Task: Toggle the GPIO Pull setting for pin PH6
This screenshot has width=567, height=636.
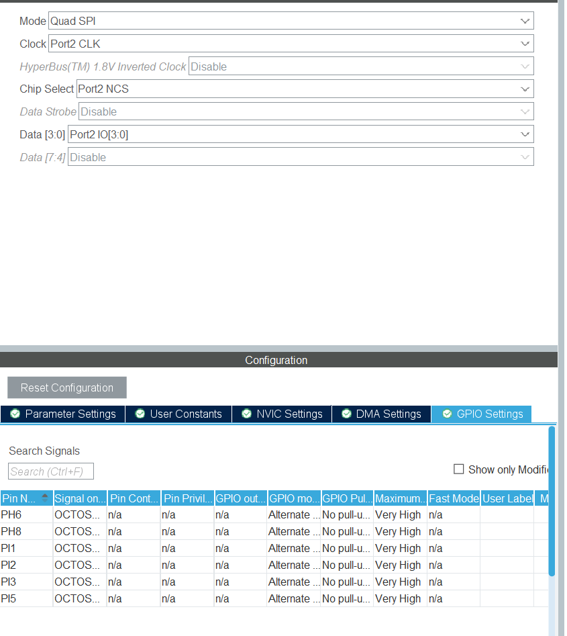Action: coord(346,514)
